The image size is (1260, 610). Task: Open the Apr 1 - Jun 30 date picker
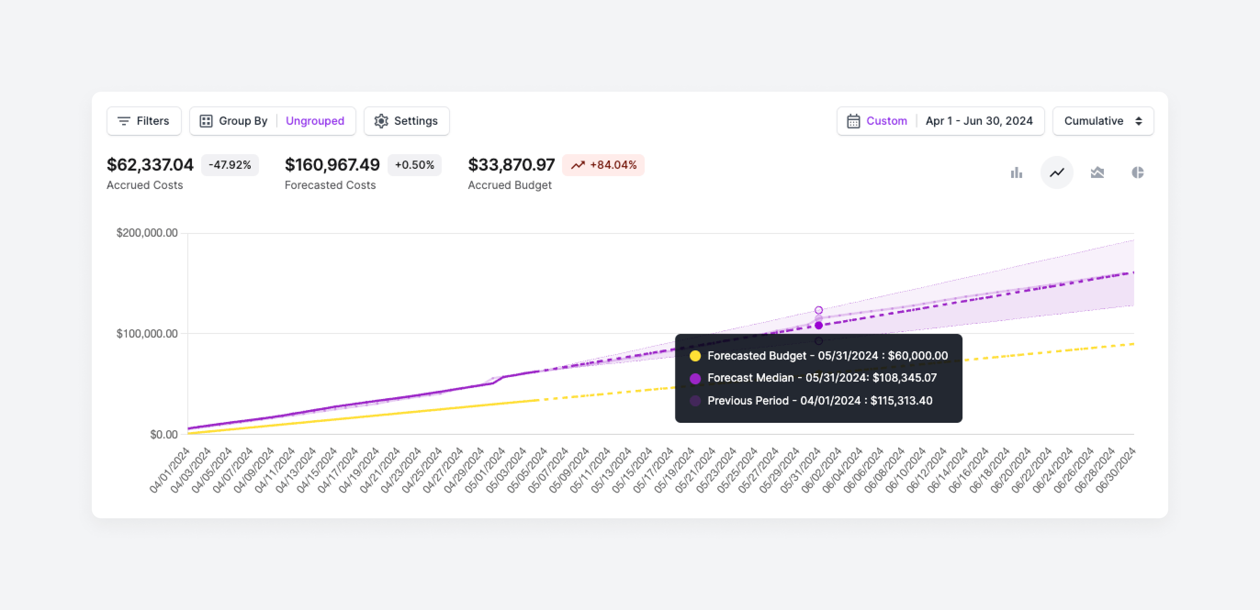click(979, 121)
